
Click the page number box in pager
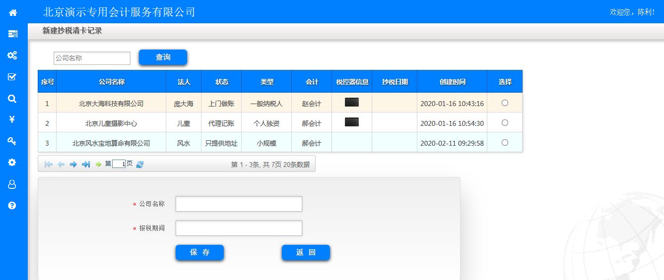119,164
